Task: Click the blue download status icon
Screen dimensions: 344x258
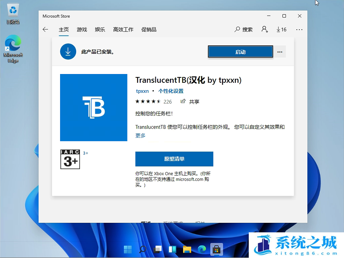Action: 68,52
